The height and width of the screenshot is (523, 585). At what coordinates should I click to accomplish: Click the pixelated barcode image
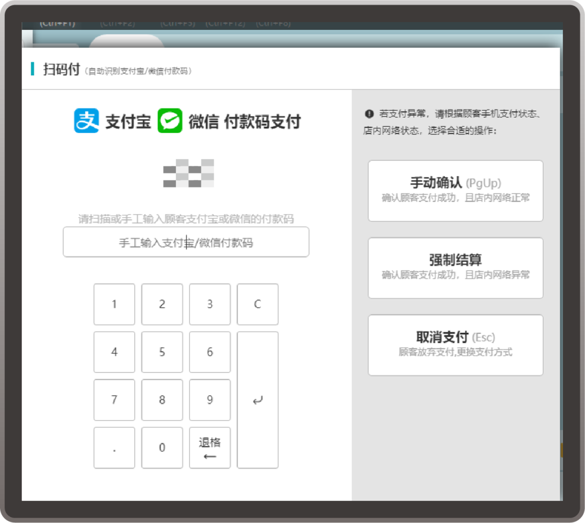(189, 173)
